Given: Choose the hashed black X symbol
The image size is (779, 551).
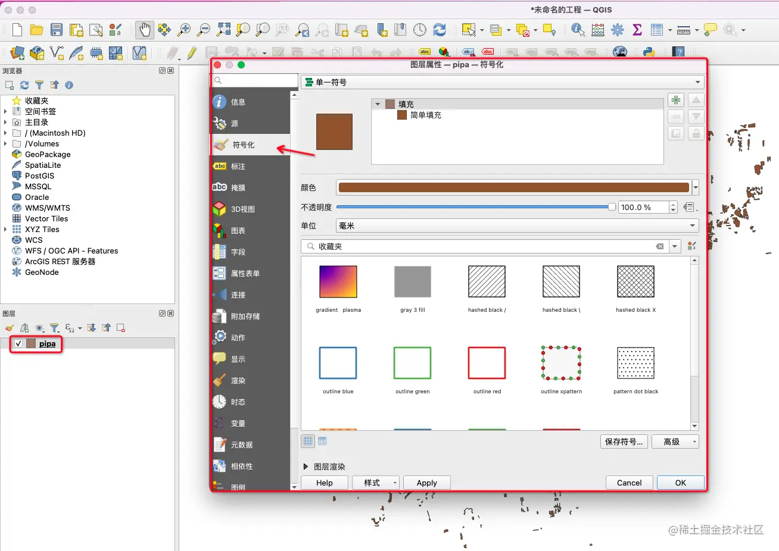Looking at the screenshot, I should tap(636, 281).
